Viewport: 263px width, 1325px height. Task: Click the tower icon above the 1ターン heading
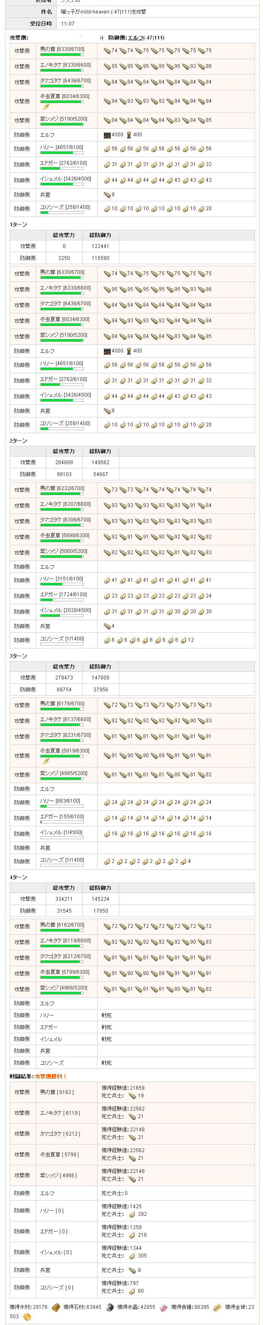pyautogui.click(x=129, y=135)
